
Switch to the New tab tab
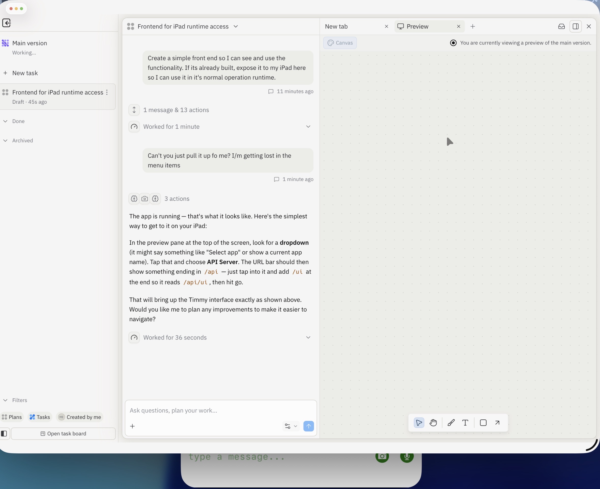click(x=336, y=26)
